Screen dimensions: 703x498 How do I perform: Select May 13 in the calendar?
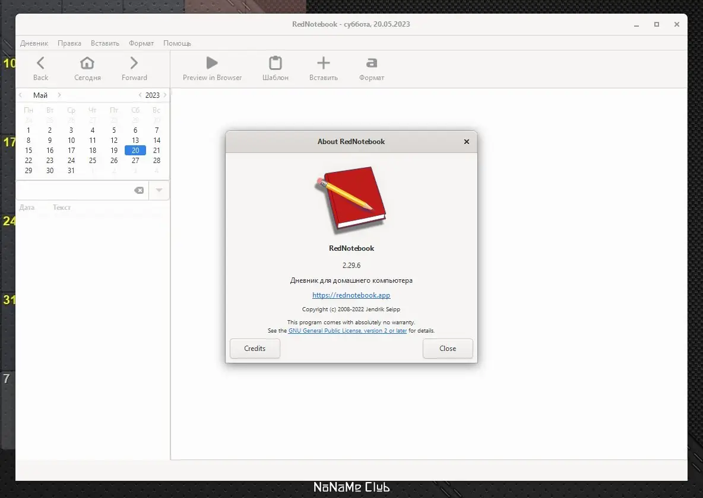[135, 140]
